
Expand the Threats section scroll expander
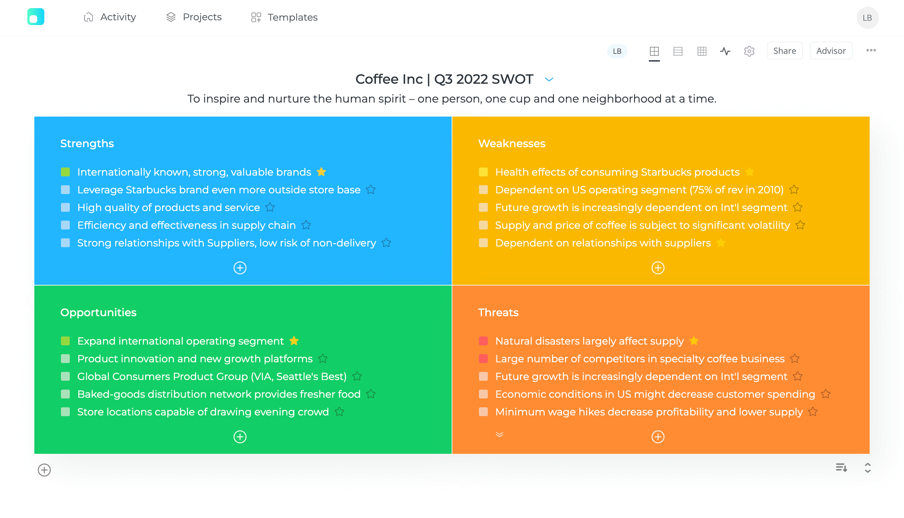[500, 434]
